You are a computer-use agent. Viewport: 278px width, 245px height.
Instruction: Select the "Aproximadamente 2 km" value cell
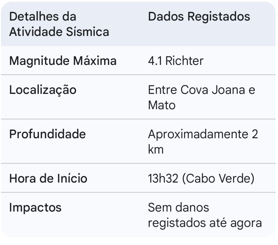point(203,142)
